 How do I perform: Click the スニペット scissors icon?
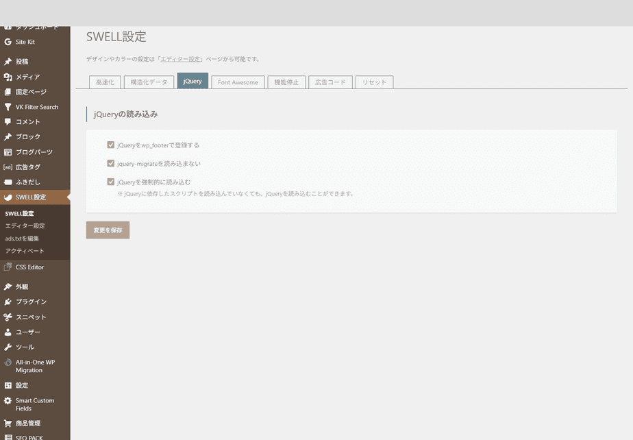click(x=8, y=317)
